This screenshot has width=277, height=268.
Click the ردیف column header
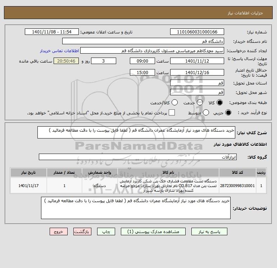coord(261,172)
